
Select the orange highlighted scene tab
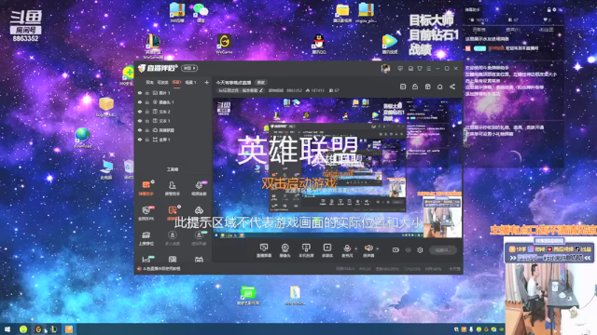[x=176, y=83]
